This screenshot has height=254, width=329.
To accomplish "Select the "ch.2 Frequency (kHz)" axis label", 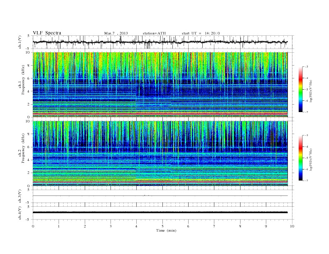I will [x=22, y=148].
